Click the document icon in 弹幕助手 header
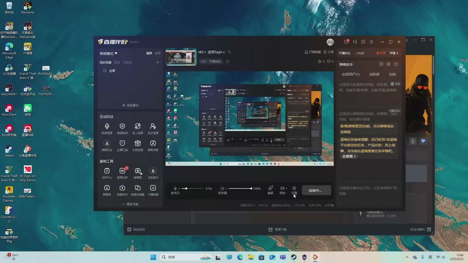Screen dimensions: 468x263 coord(381,64)
